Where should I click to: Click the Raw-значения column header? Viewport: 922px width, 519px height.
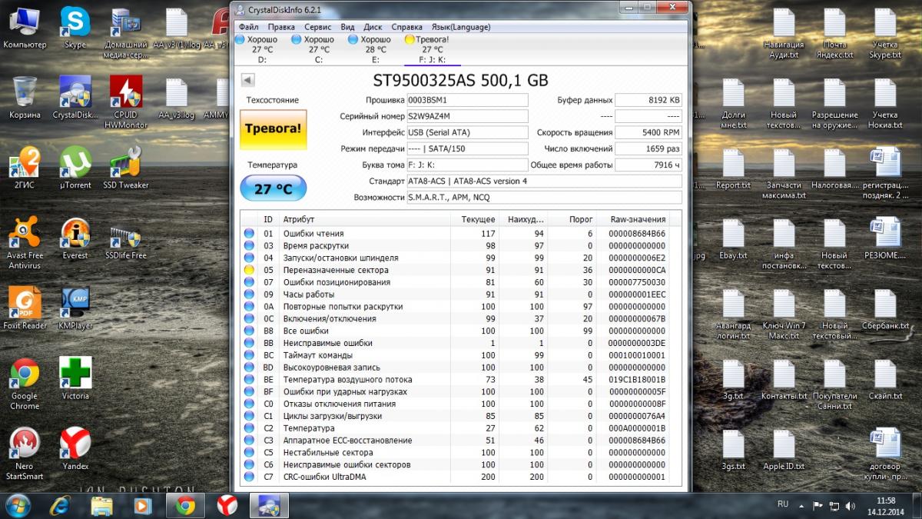coord(638,219)
